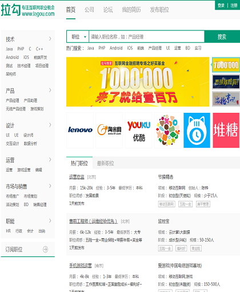Go to the 论坛 nav tab
The image size is (240, 292).
click(108, 10)
